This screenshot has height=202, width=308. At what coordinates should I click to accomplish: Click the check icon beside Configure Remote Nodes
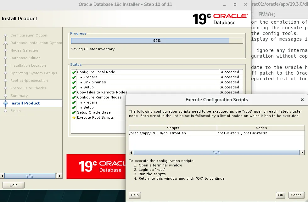[74, 97]
